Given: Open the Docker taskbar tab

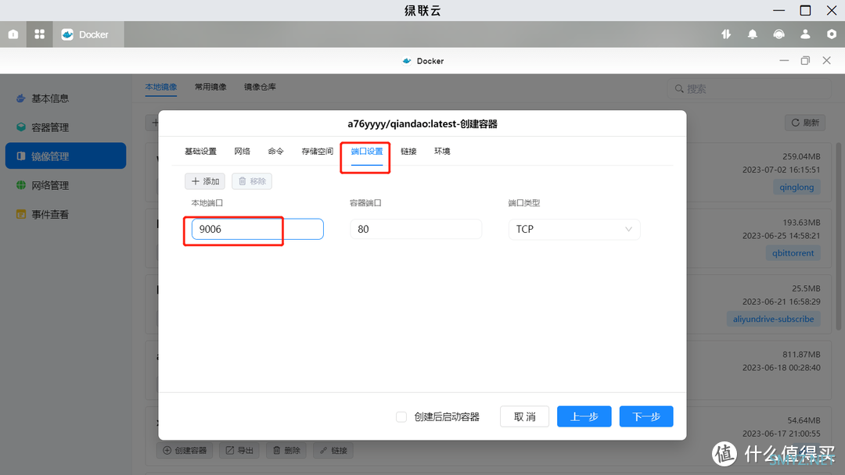Looking at the screenshot, I should (x=85, y=34).
